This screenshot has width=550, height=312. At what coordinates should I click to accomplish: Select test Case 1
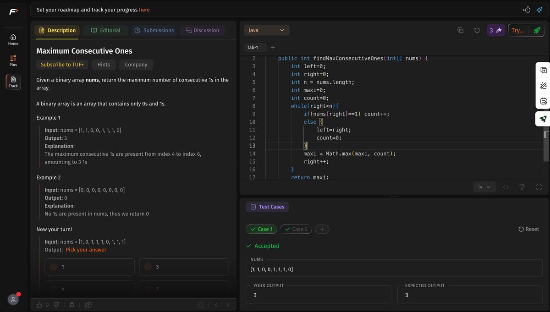click(x=261, y=229)
